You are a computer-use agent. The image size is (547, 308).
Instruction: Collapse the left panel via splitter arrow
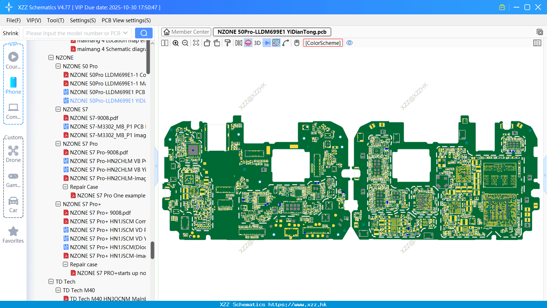coord(156,166)
